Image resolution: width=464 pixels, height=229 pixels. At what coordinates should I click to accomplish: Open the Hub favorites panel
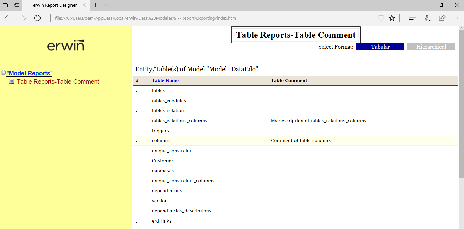click(x=412, y=18)
